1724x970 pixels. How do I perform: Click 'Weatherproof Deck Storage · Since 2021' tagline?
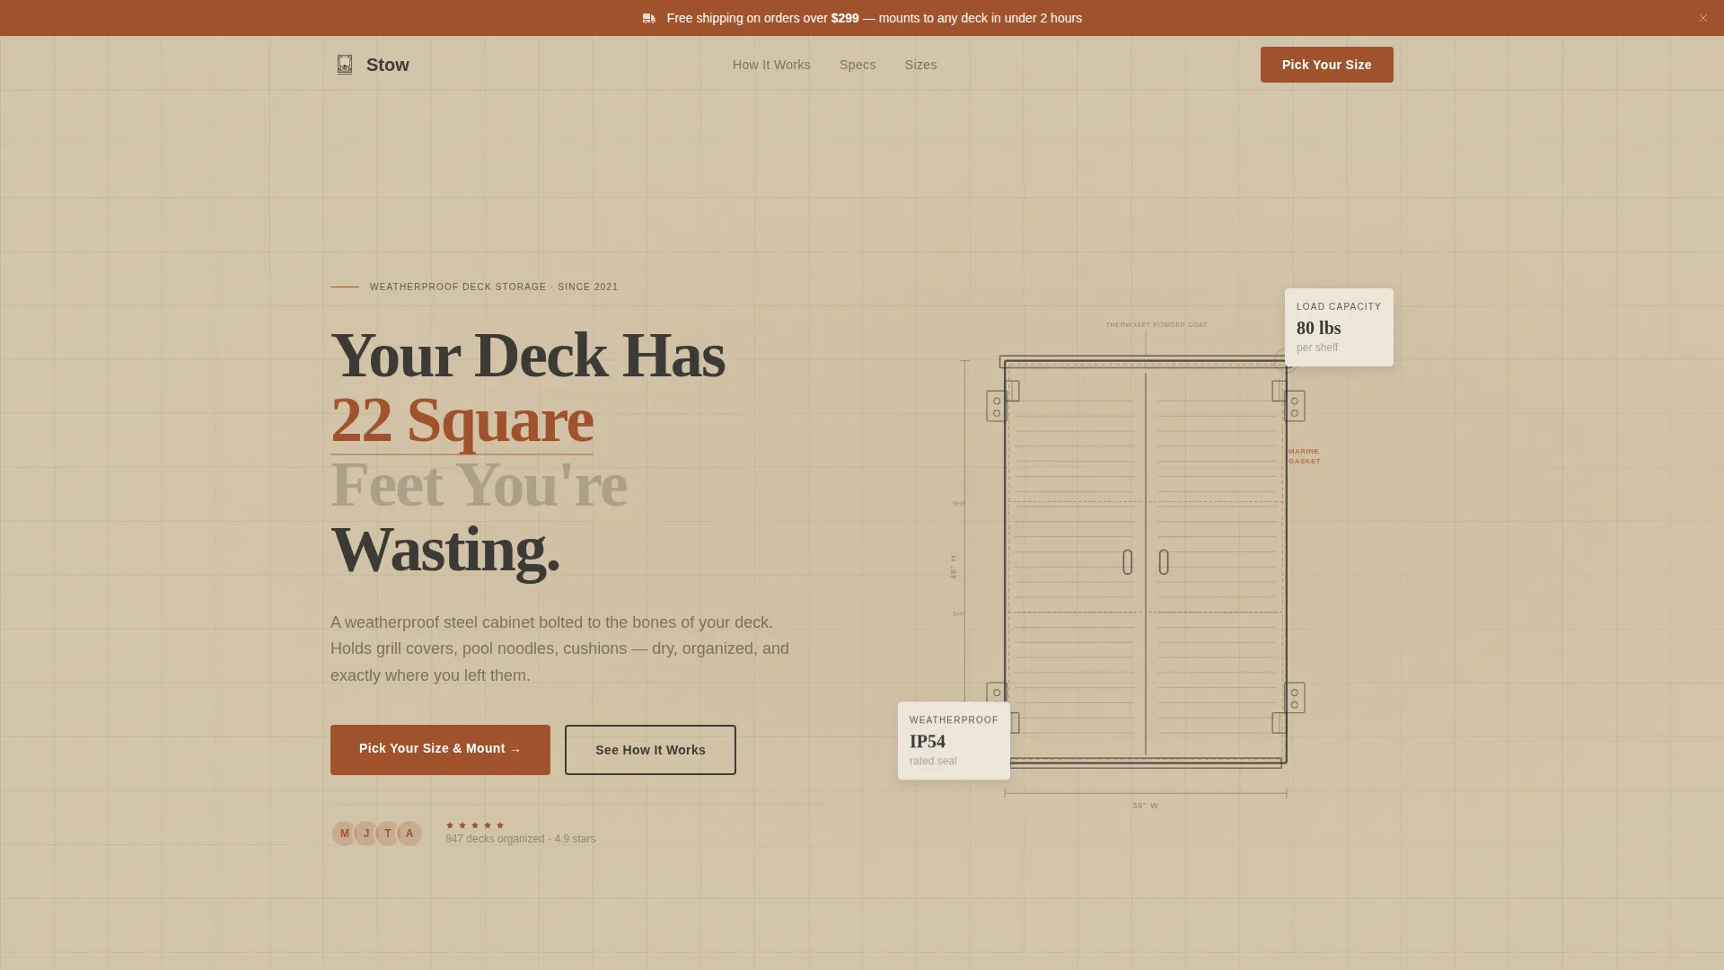pos(494,287)
